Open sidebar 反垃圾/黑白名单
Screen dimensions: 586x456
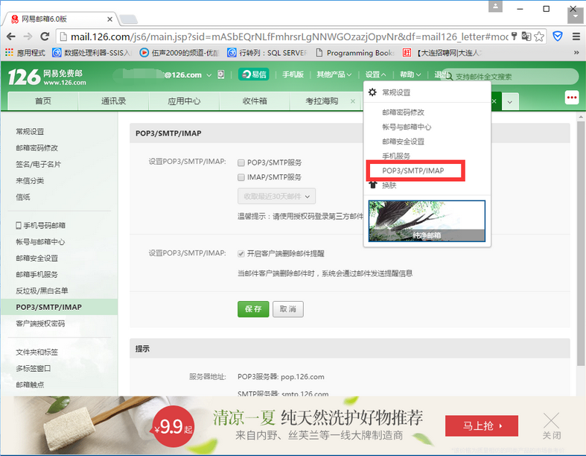click(x=42, y=291)
